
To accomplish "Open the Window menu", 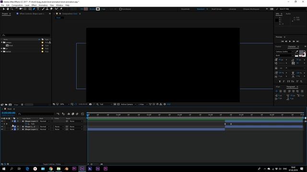I will (x=59, y=5).
